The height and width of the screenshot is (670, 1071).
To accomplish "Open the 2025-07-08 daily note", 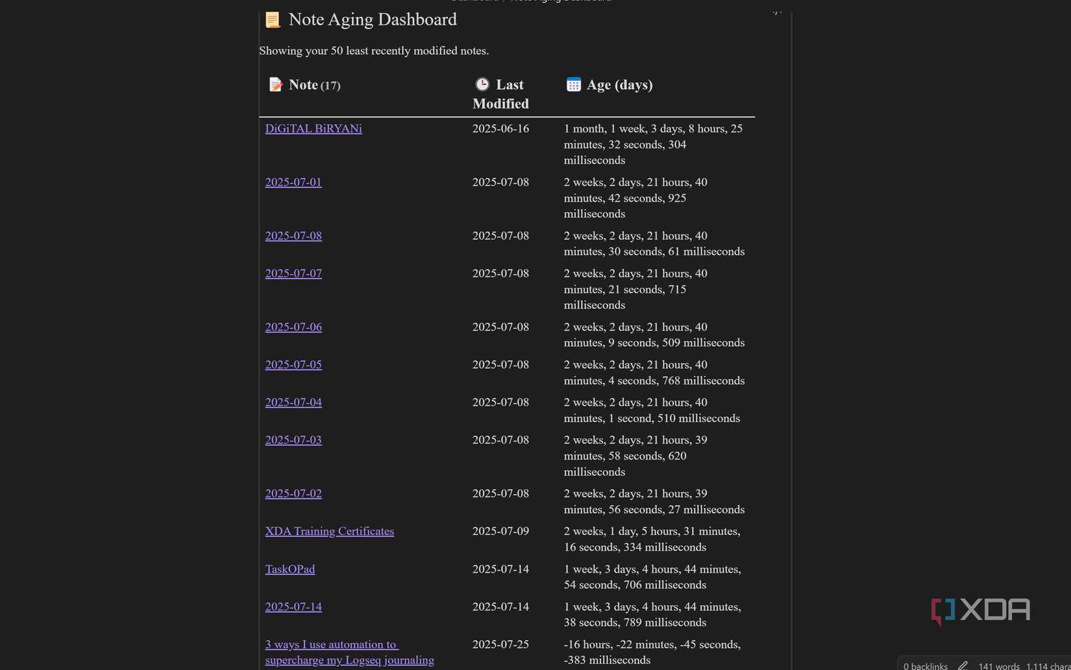I will point(293,236).
